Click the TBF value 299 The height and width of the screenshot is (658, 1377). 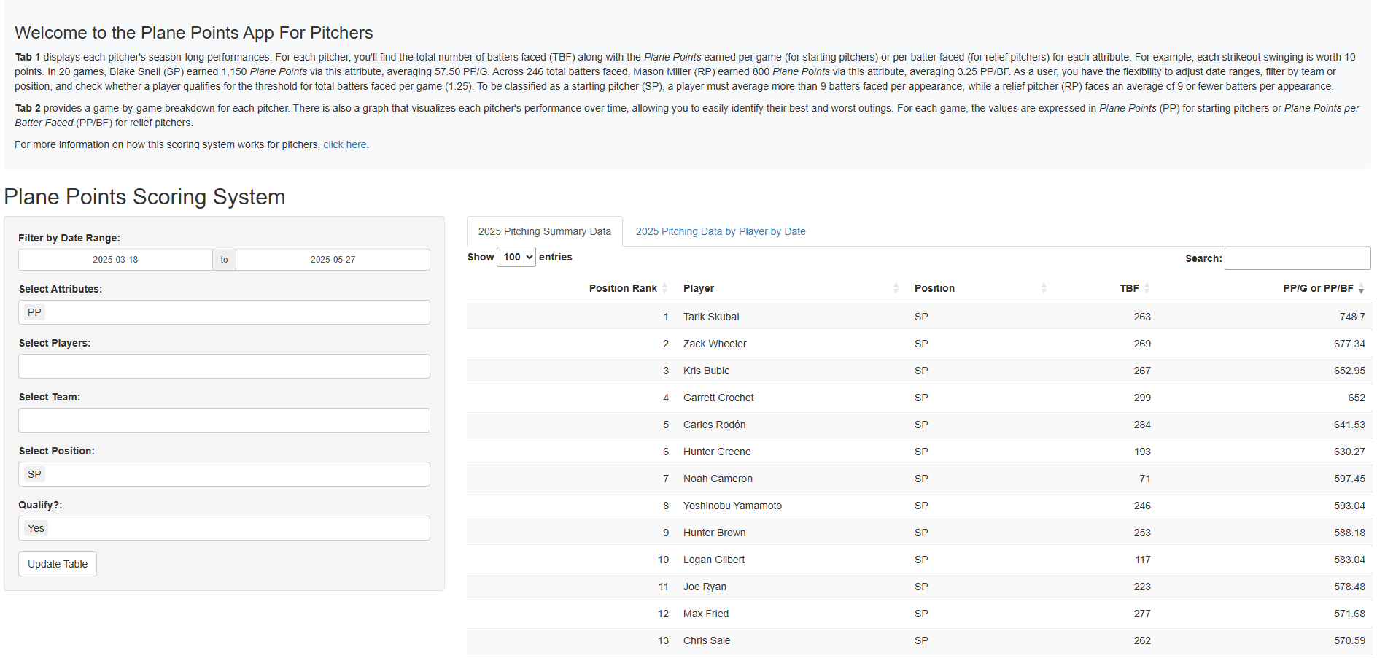tap(1142, 398)
